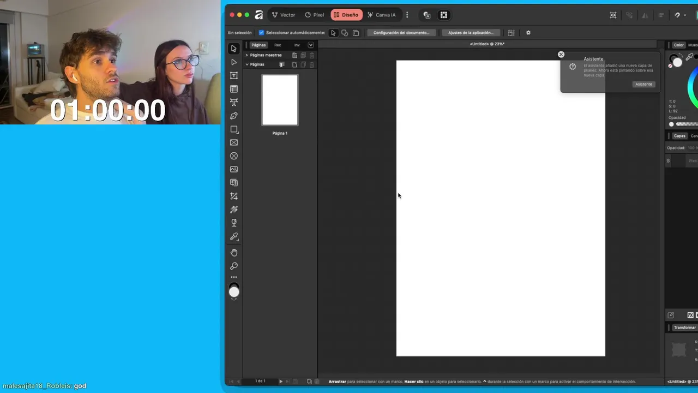The width and height of the screenshot is (698, 393).
Task: Click Ajustes de la aplicación button
Action: tap(471, 33)
